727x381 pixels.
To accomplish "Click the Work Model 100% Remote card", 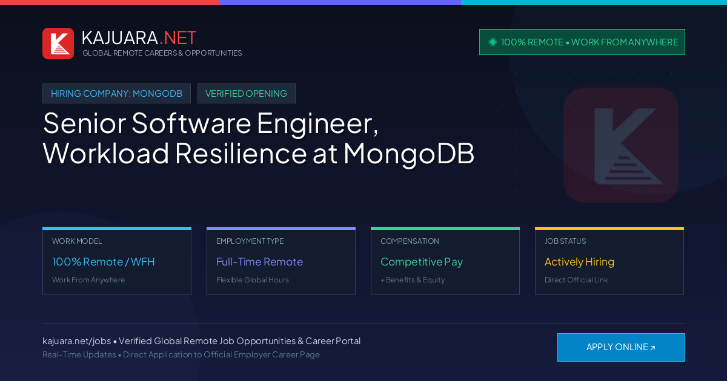I will point(117,261).
